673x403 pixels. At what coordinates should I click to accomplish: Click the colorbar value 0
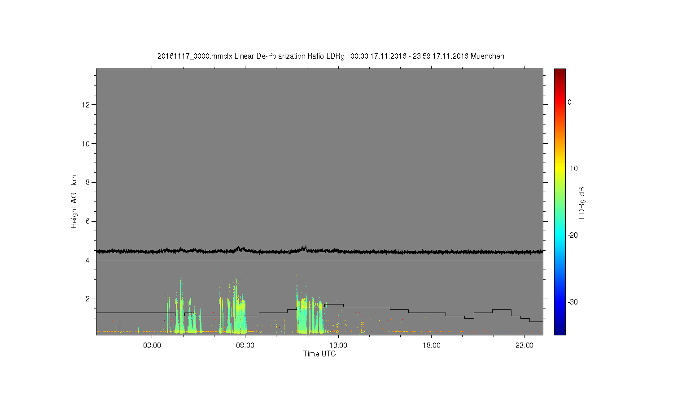[570, 102]
